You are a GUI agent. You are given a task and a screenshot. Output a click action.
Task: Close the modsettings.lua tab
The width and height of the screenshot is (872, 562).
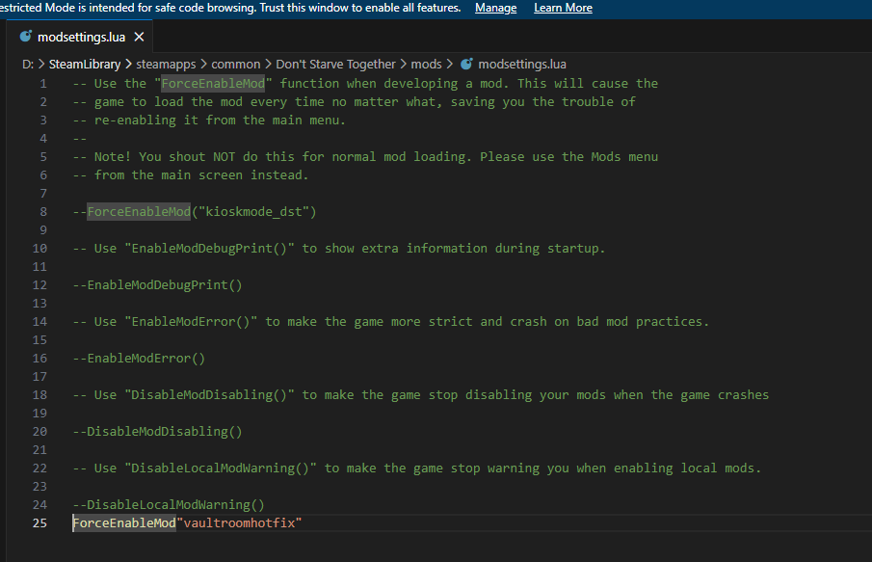tap(139, 38)
